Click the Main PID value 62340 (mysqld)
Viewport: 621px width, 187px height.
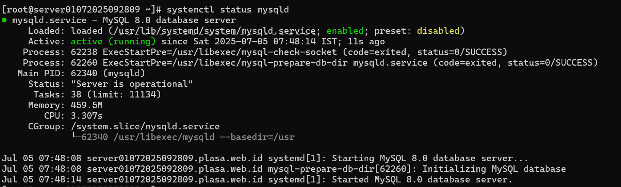[x=108, y=73]
